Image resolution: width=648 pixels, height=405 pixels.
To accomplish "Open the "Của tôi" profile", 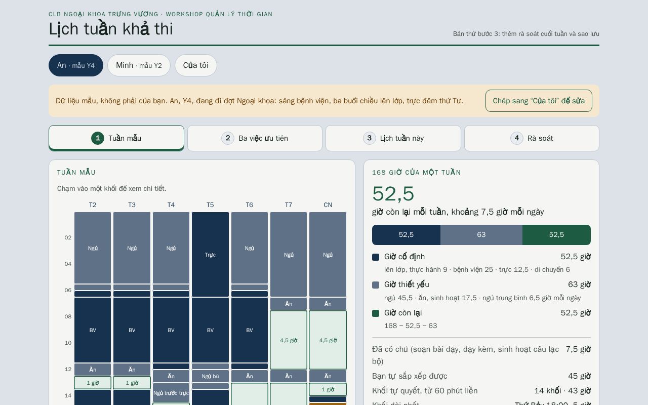I will [x=196, y=65].
